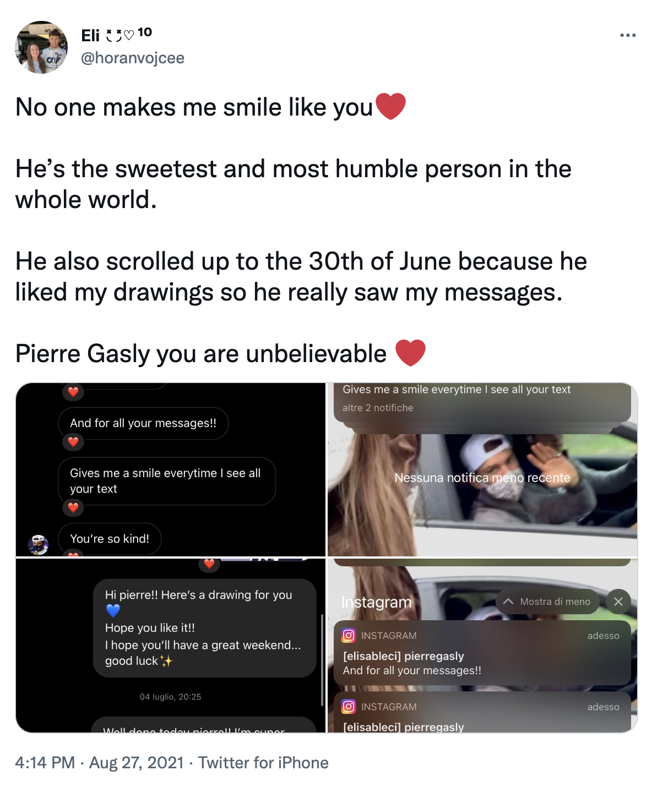652x787 pixels.
Task: Expand 'altre 2 notifiche' banner
Action: coord(379,407)
